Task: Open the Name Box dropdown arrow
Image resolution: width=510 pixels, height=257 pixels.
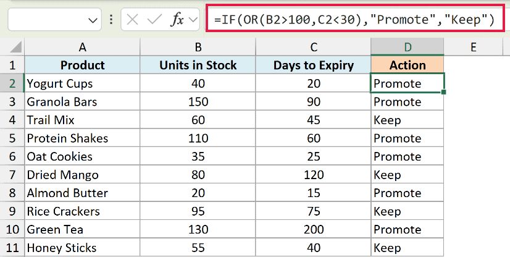Action: point(93,20)
